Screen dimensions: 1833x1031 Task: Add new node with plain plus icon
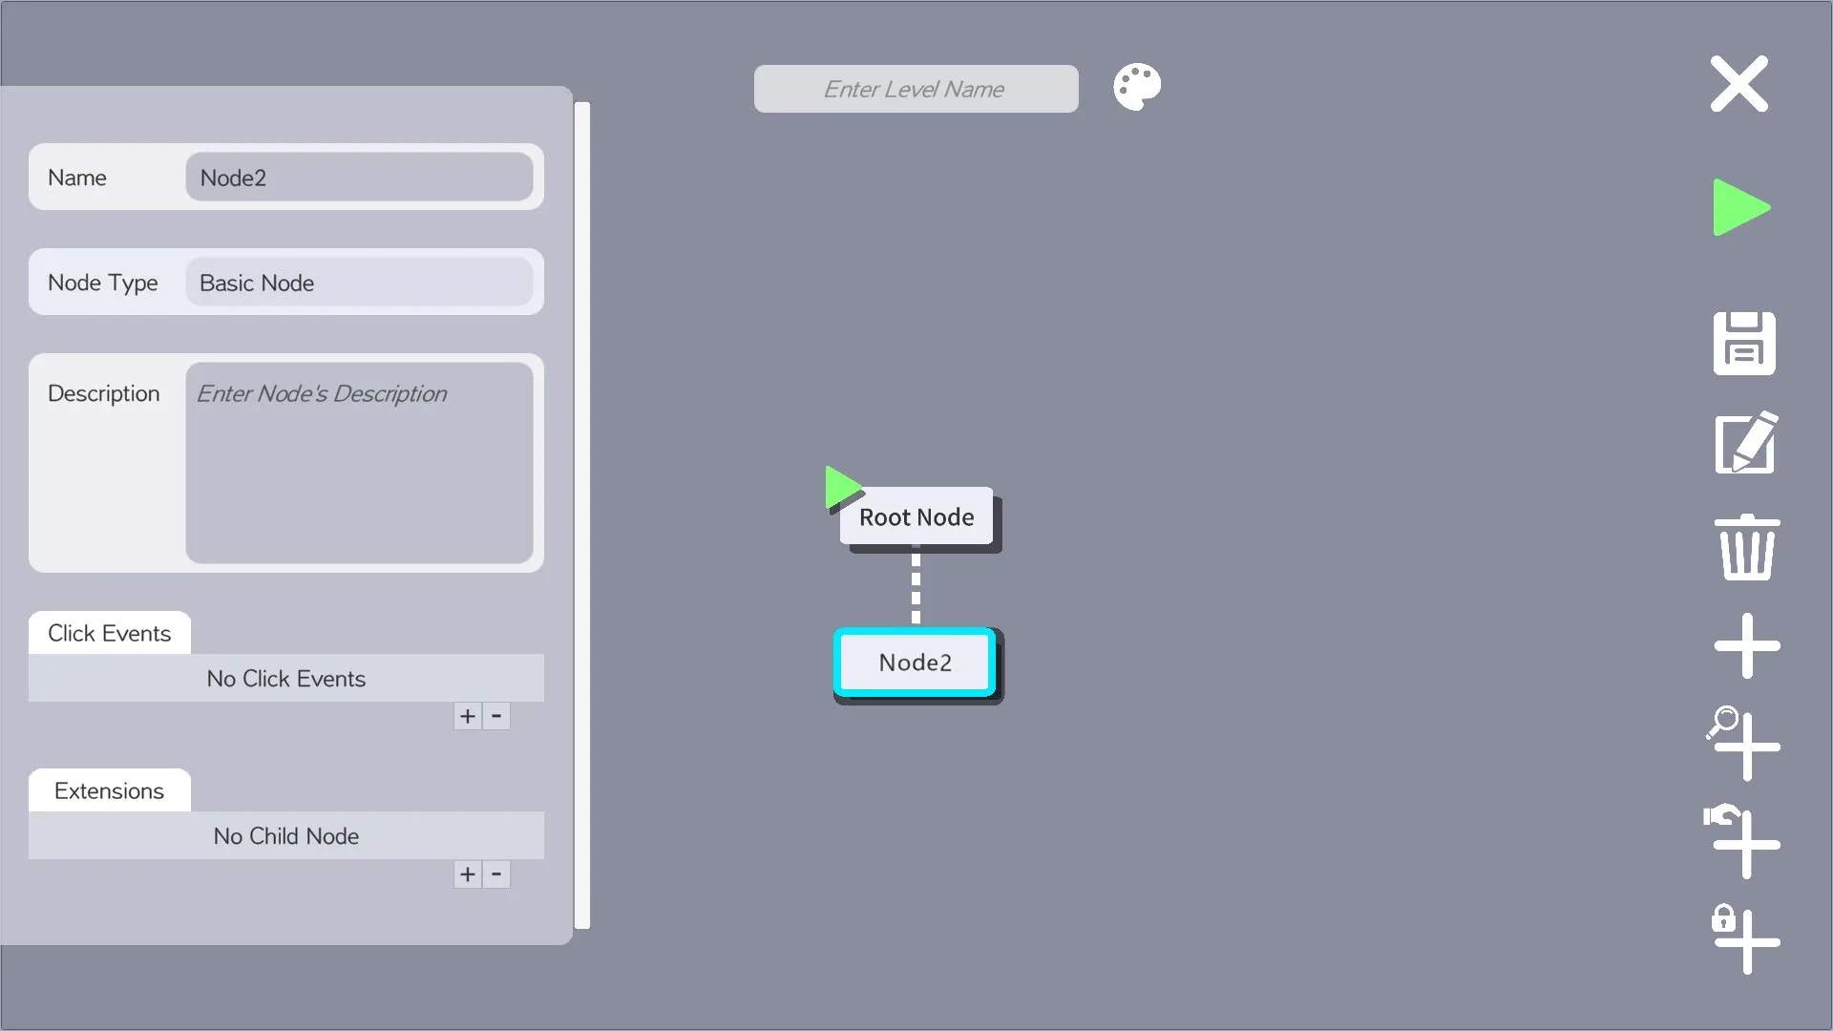click(x=1746, y=646)
